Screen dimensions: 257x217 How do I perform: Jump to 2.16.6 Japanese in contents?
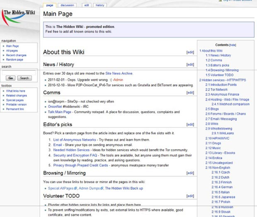(224, 197)
